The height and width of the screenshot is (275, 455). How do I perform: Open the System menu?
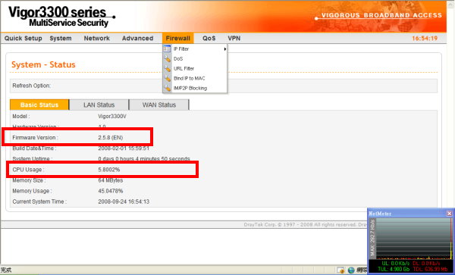coord(61,38)
